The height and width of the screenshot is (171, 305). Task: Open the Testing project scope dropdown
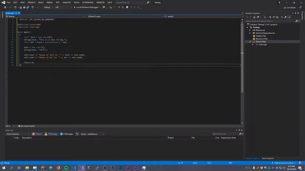coord(45,17)
